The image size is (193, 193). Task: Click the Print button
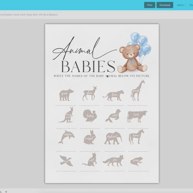click(x=149, y=5)
